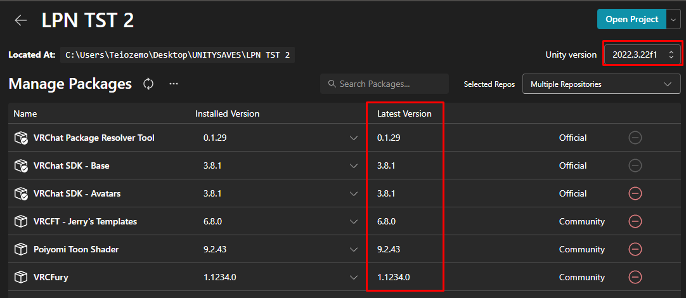Select the VRCFT - Jerry's Templates name
686x298 pixels.
click(x=86, y=221)
